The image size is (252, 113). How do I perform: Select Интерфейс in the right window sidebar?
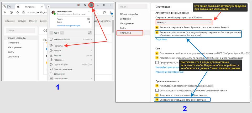[x=126, y=19]
